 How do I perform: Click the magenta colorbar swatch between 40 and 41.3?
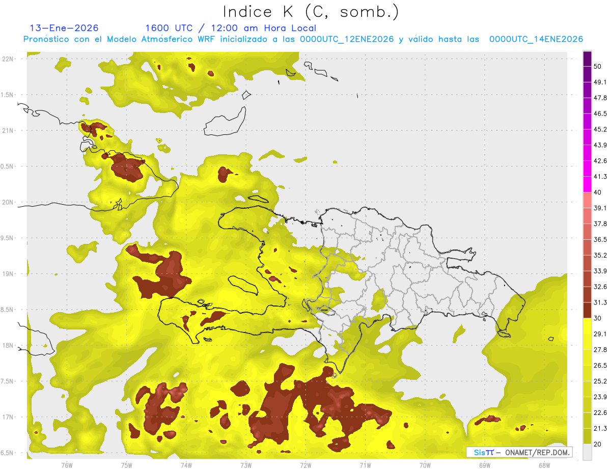tap(588, 184)
